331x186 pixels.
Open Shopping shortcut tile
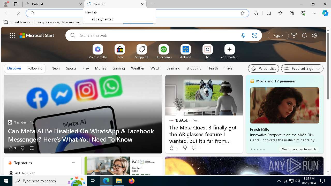tap(142, 52)
